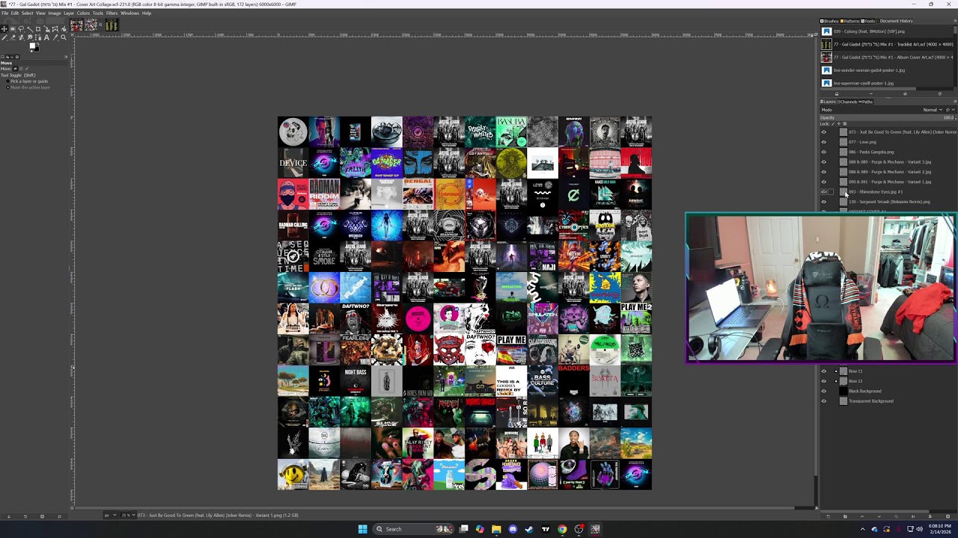
Task: Switch to the Fonts tab
Action: coord(868,21)
